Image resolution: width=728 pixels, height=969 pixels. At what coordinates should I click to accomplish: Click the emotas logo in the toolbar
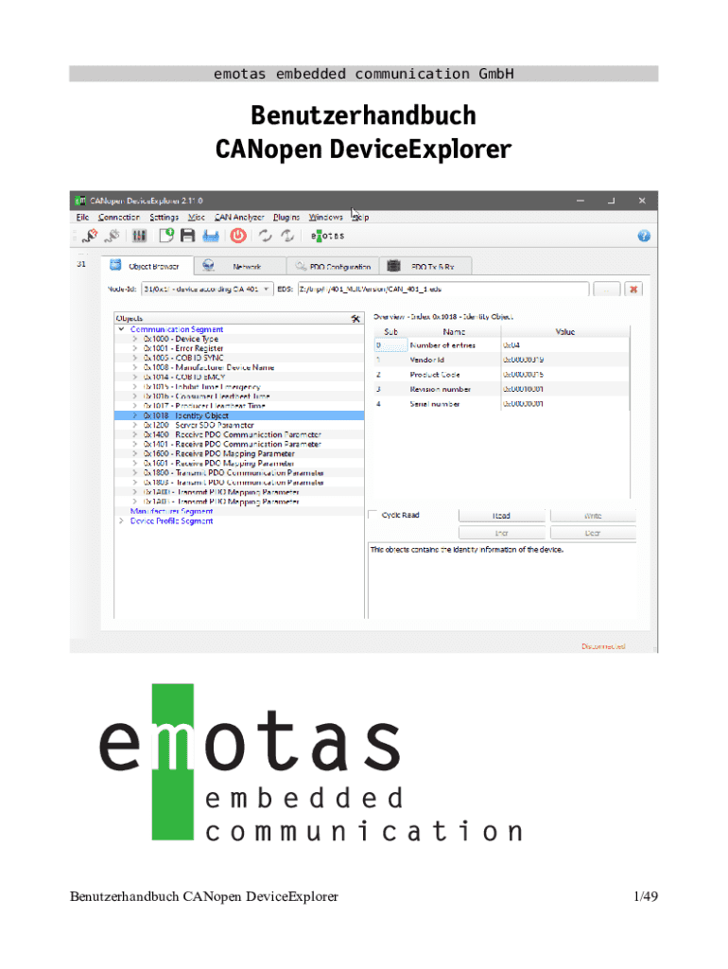(x=328, y=236)
